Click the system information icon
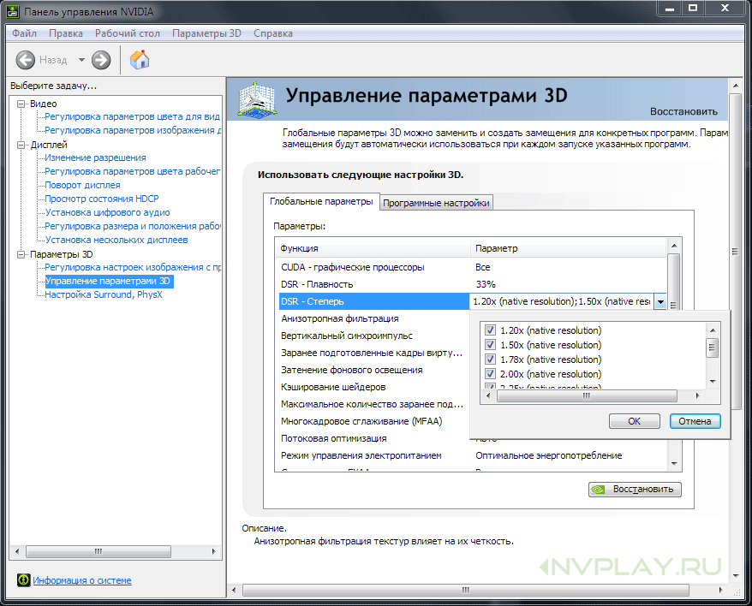752x606 pixels. [23, 580]
